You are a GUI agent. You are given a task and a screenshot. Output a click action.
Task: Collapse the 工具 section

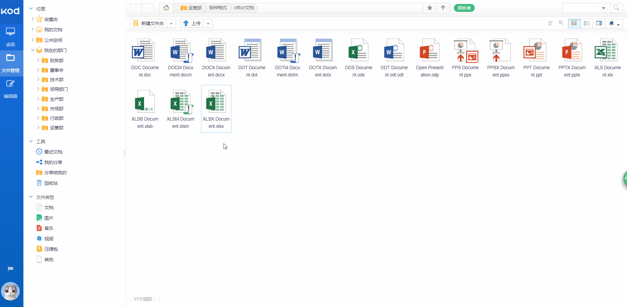point(31,141)
